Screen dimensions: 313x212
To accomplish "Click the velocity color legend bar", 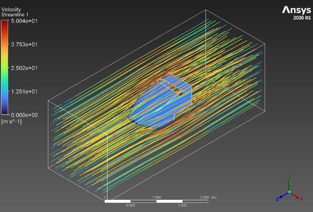I will [5, 67].
